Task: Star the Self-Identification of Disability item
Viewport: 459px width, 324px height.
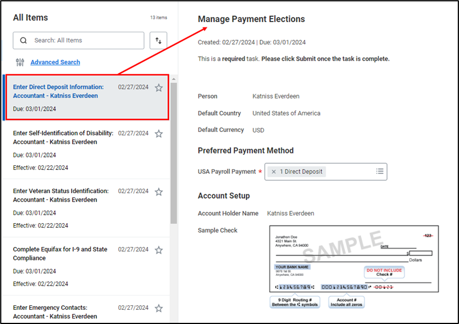Action: [x=159, y=134]
